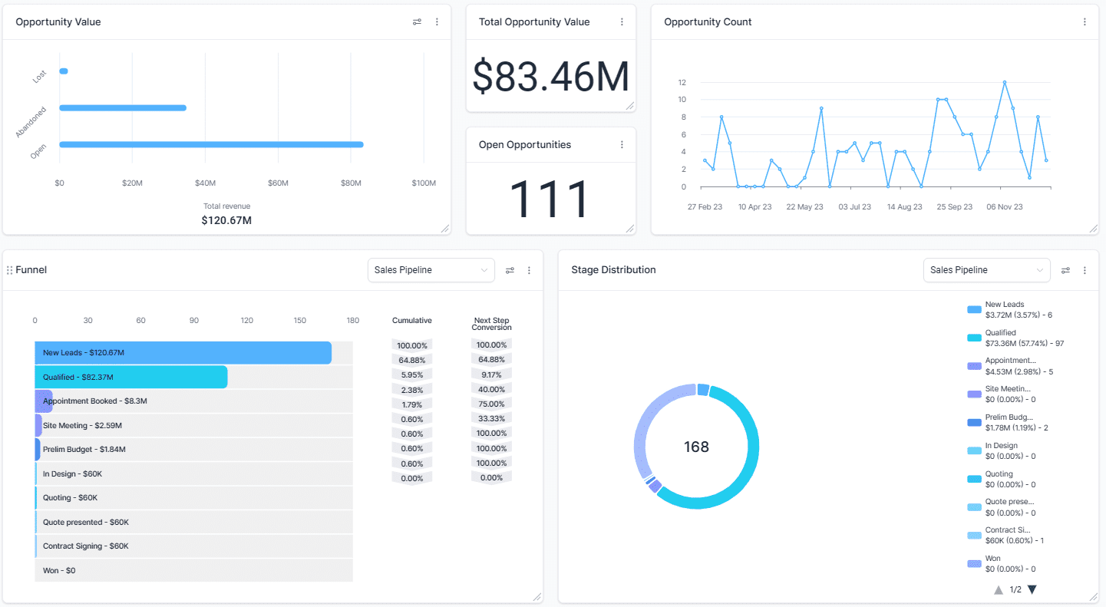This screenshot has width=1106, height=607.
Task: Click the Appointment Booked funnel bar
Action: tap(44, 401)
